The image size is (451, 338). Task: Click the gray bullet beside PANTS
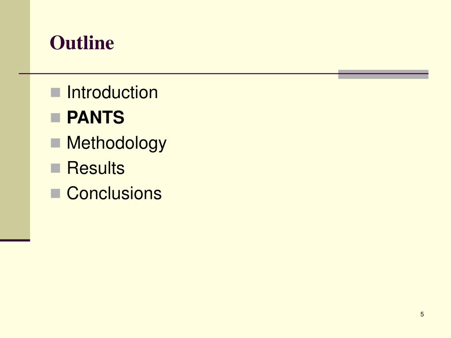(x=55, y=118)
